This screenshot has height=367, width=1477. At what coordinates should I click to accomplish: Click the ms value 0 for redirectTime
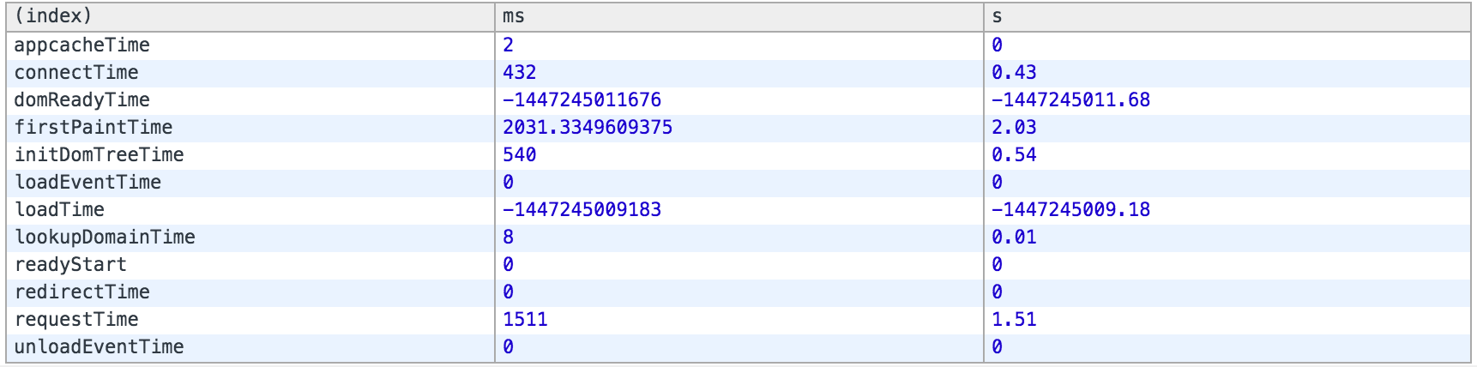[x=509, y=292]
